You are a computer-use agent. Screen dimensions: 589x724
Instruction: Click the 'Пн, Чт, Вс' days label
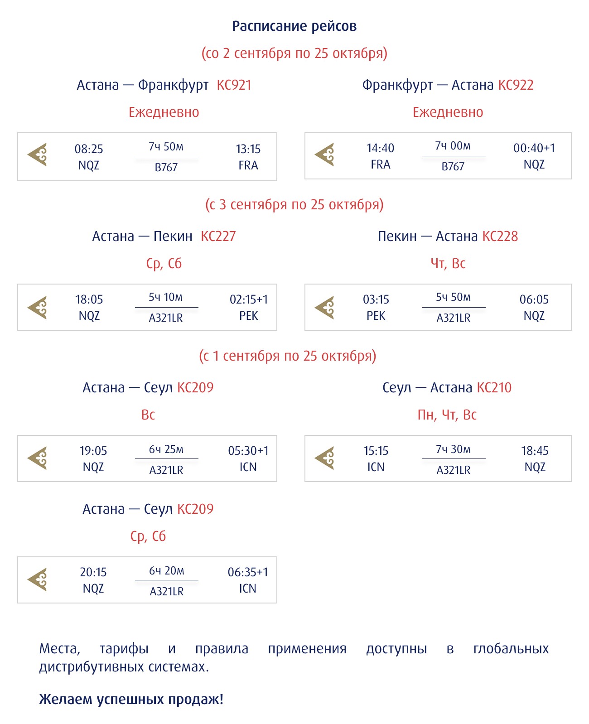(x=447, y=415)
